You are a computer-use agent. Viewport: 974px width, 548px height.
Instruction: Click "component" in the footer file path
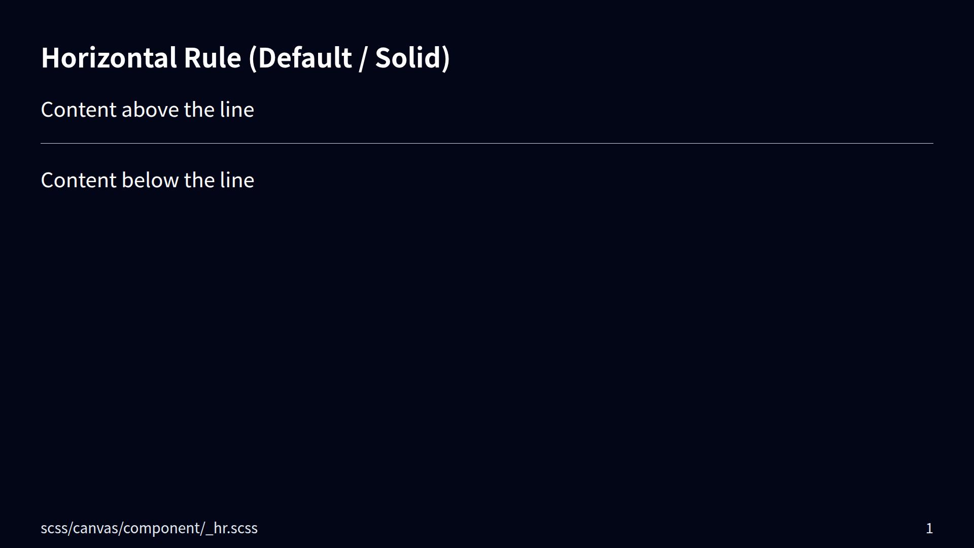tap(162, 528)
